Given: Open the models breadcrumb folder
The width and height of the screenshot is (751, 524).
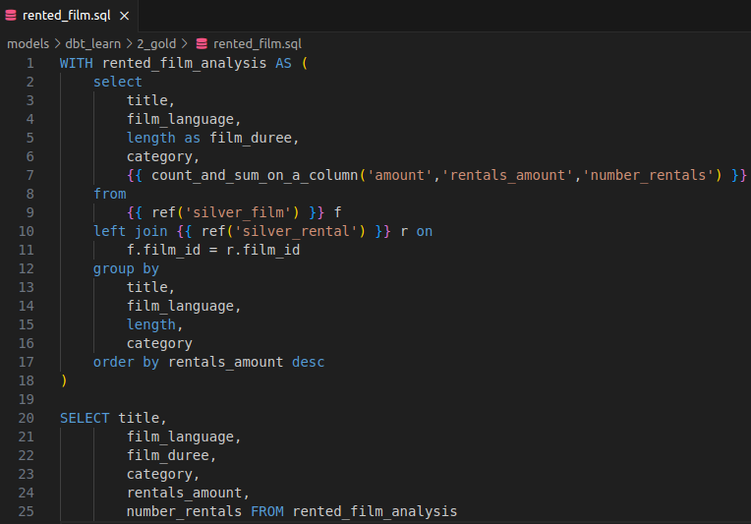Looking at the screenshot, I should (29, 43).
